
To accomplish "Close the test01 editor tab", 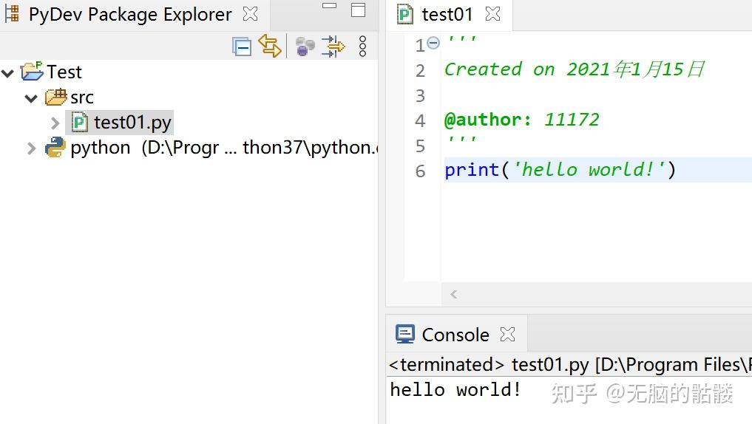I will (x=492, y=14).
